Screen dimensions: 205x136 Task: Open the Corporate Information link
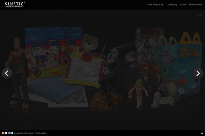pyautogui.click(x=24, y=133)
